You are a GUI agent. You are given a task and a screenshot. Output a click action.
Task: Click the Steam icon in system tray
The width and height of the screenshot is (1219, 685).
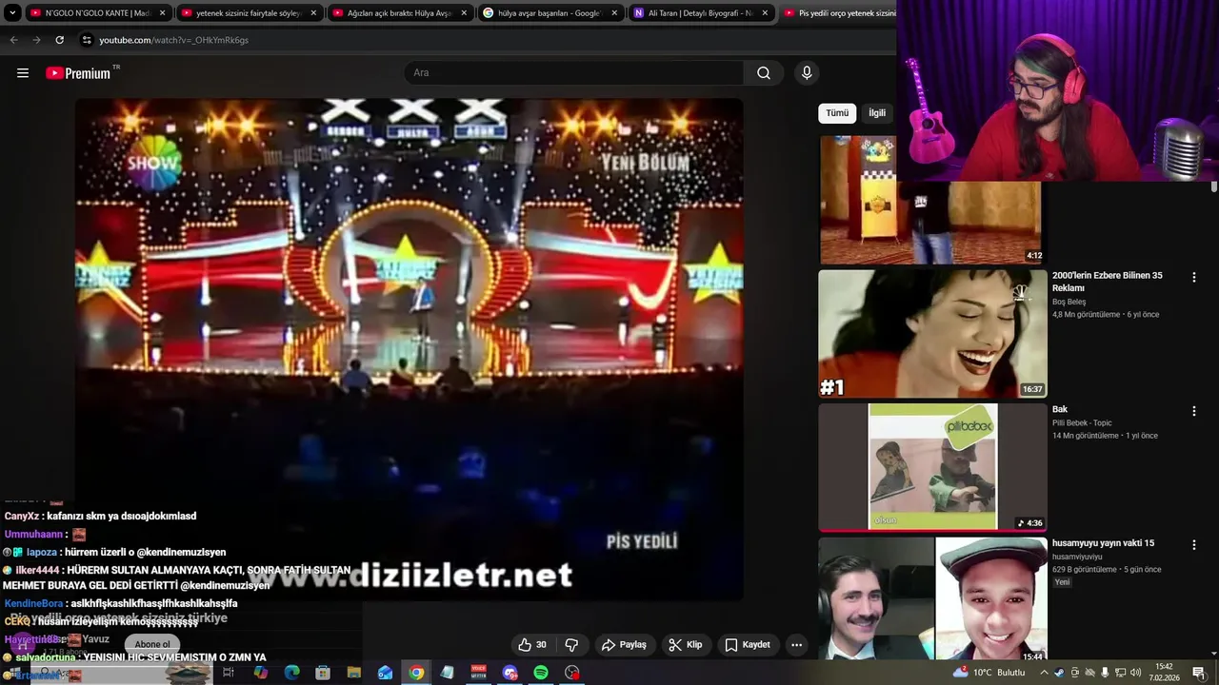click(x=1059, y=673)
